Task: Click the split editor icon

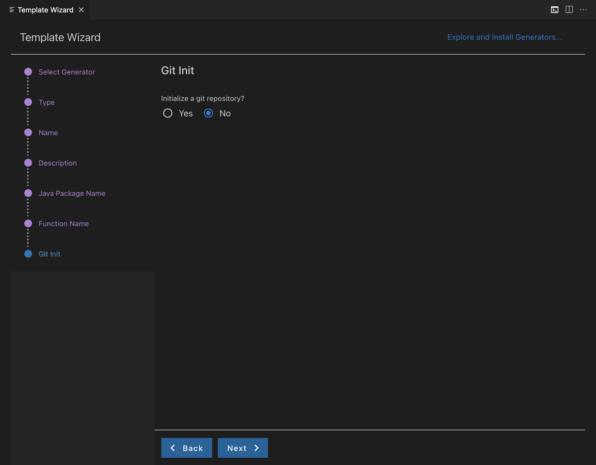Action: pyautogui.click(x=569, y=10)
